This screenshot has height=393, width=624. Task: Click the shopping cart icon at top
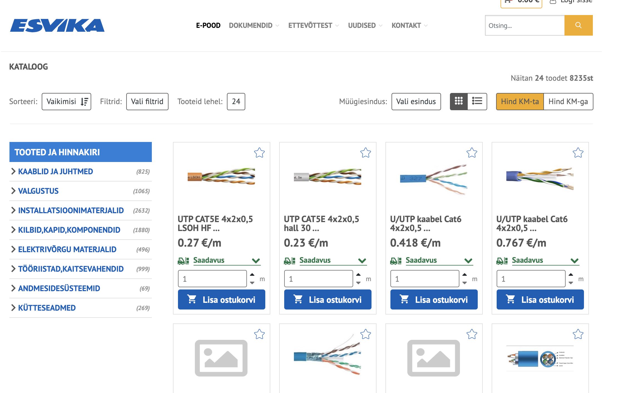508,1
